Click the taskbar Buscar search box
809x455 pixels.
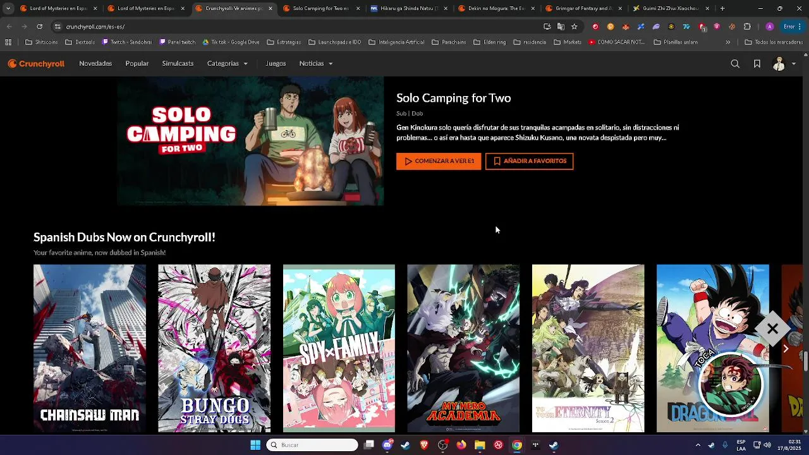point(312,445)
